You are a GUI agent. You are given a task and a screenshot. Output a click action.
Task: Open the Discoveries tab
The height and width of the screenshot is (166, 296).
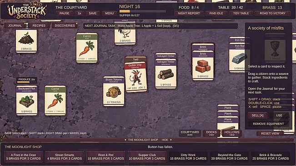65,25
